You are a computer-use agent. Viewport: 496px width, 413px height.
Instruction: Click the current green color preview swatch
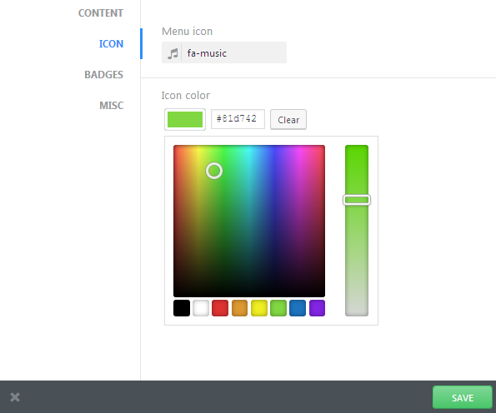[185, 119]
